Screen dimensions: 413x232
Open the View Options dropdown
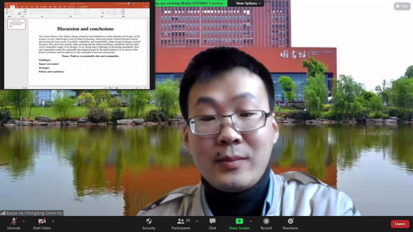click(x=248, y=3)
